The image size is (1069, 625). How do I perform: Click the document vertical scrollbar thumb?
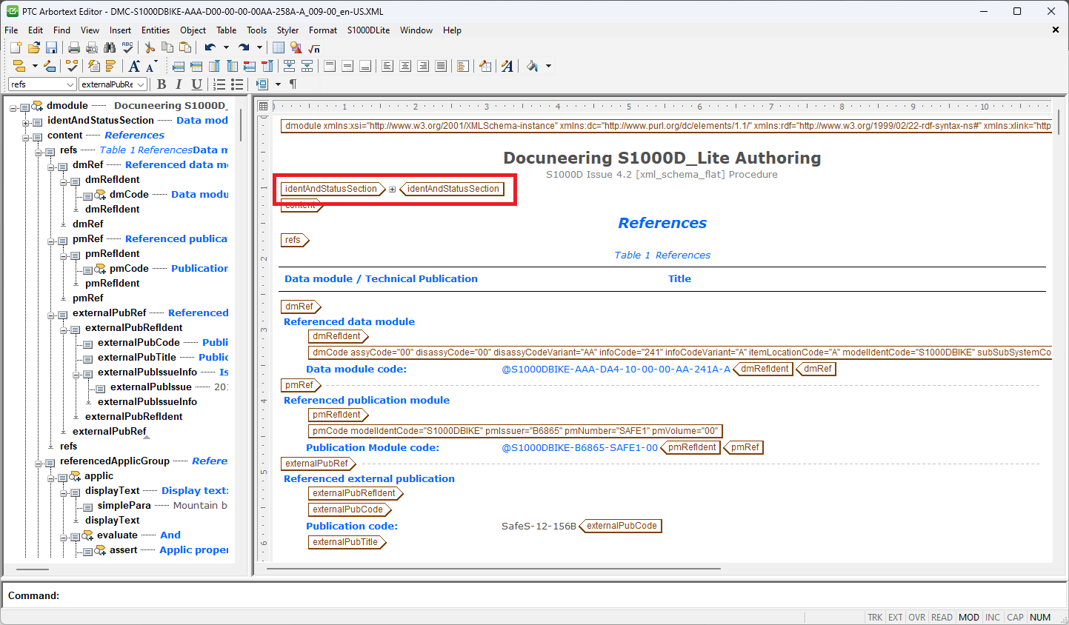(x=1059, y=122)
